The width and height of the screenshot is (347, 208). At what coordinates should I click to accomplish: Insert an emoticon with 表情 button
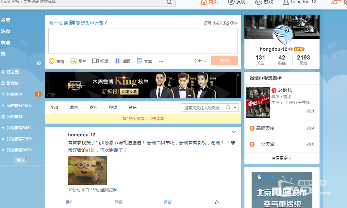57,61
